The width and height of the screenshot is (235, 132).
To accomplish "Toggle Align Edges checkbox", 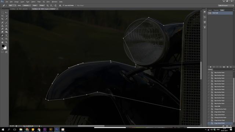I will [x=76, y=5].
